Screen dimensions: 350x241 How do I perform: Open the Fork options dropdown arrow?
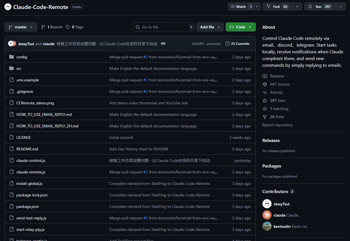point(297,6)
